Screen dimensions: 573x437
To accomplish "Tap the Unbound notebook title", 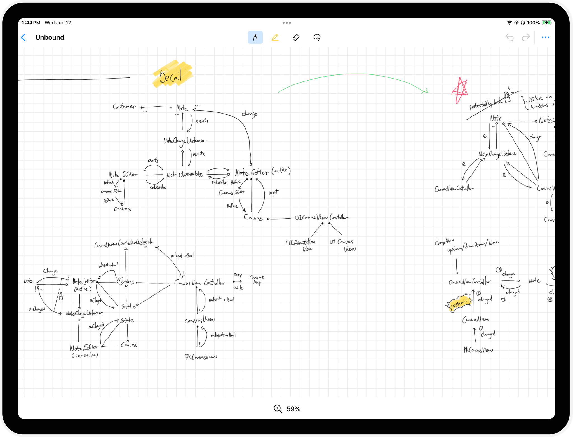I will (50, 37).
